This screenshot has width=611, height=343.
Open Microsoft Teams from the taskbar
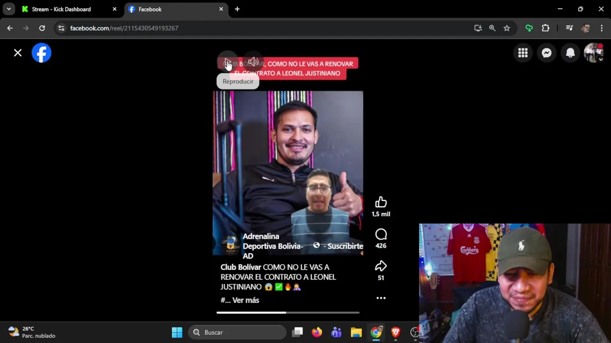[337, 332]
